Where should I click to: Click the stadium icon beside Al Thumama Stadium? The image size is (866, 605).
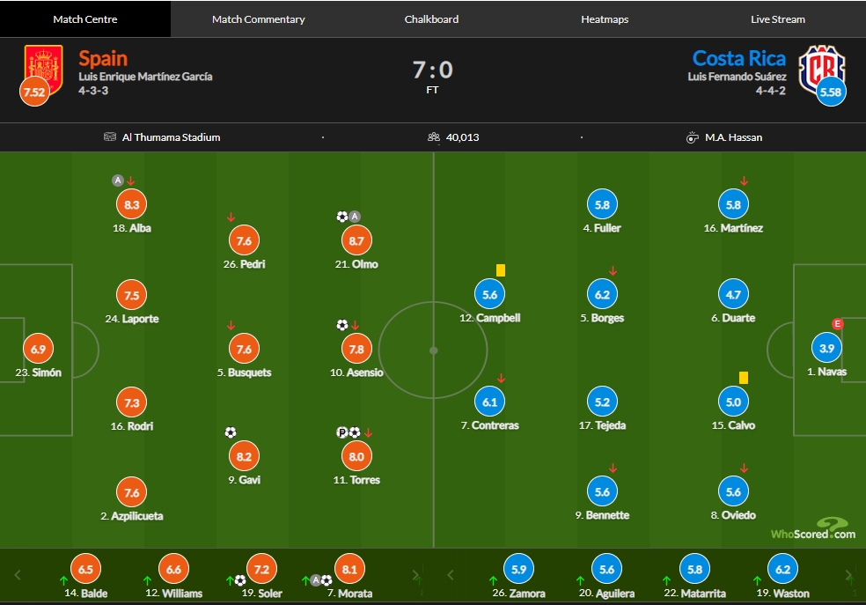click(x=110, y=136)
